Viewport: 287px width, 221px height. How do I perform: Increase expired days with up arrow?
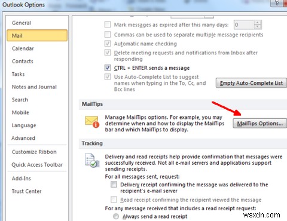coord(258,23)
